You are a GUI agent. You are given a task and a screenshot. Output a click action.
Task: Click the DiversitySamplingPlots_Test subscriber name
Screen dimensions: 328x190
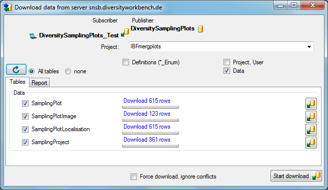[79, 35]
